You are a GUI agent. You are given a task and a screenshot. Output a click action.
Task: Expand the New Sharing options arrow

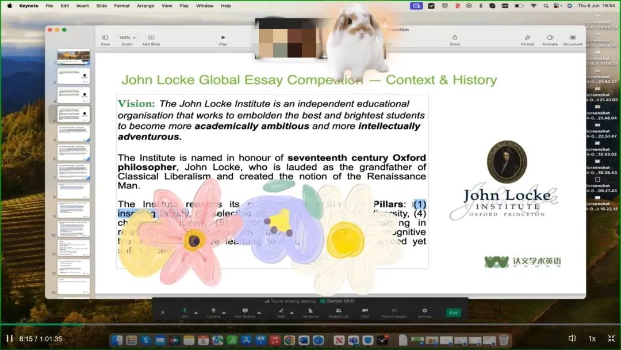pos(259,313)
